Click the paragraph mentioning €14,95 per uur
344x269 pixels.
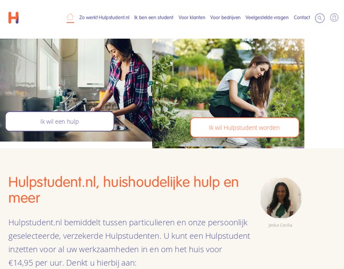[129, 243]
